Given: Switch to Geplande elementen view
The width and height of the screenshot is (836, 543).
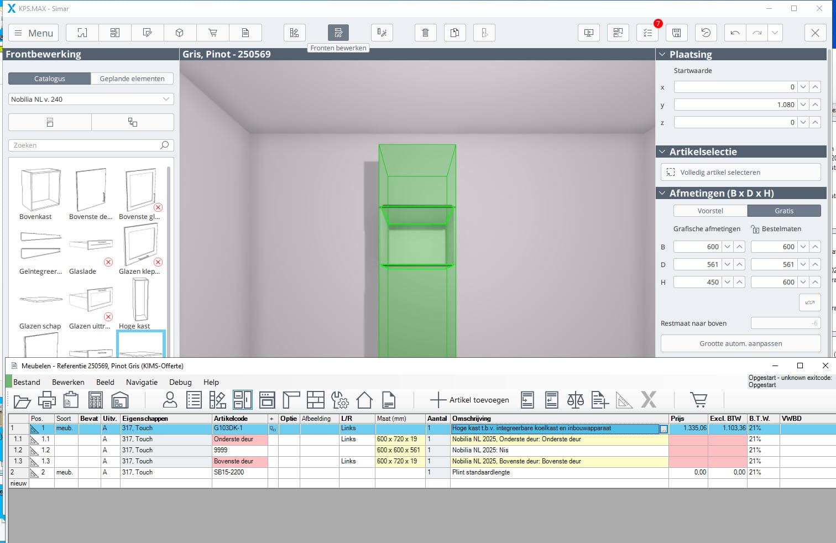Looking at the screenshot, I should tap(132, 79).
